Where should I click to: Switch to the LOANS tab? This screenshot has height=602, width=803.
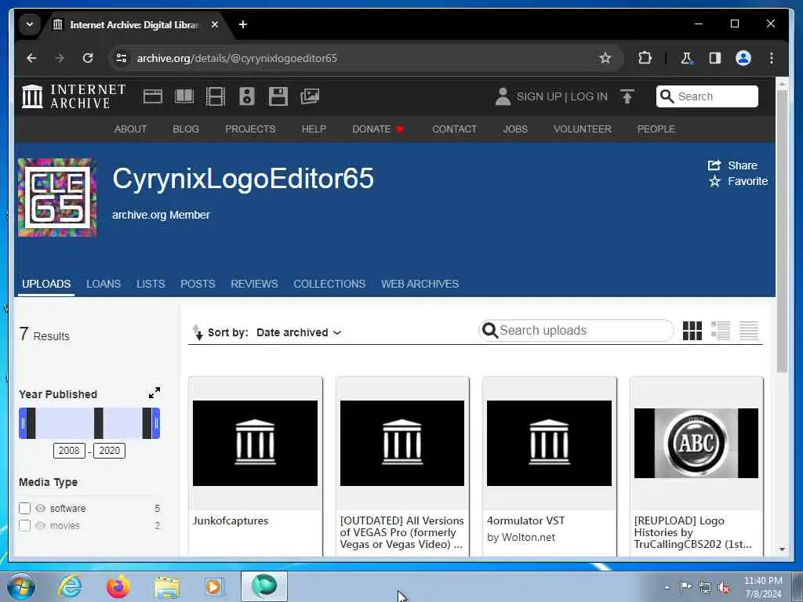pos(104,284)
